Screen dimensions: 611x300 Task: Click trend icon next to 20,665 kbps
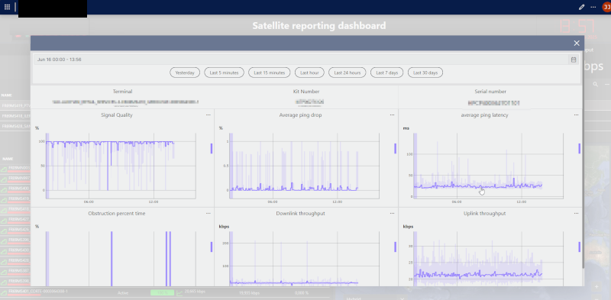click(179, 292)
